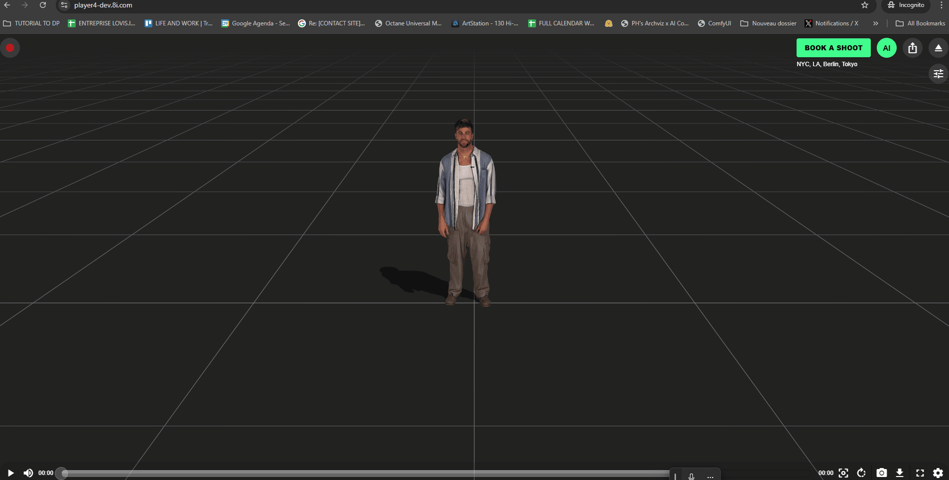The width and height of the screenshot is (949, 480).
Task: Open the share icon next to AI
Action: (912, 48)
